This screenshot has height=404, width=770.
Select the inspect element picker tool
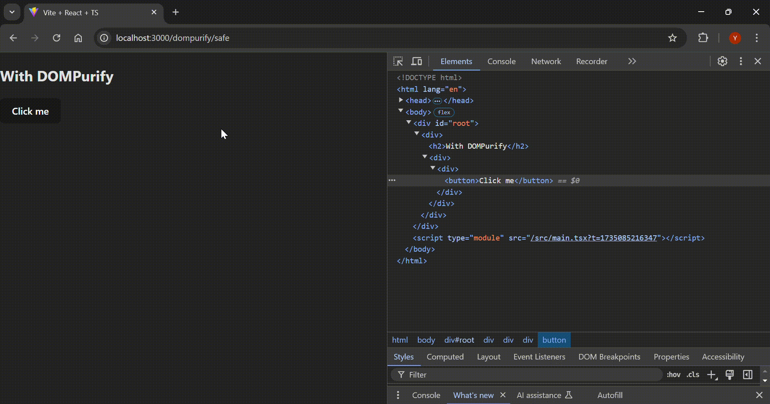[398, 61]
